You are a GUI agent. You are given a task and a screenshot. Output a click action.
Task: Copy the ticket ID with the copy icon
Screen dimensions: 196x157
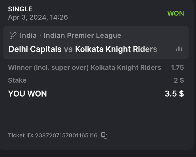click(x=104, y=135)
